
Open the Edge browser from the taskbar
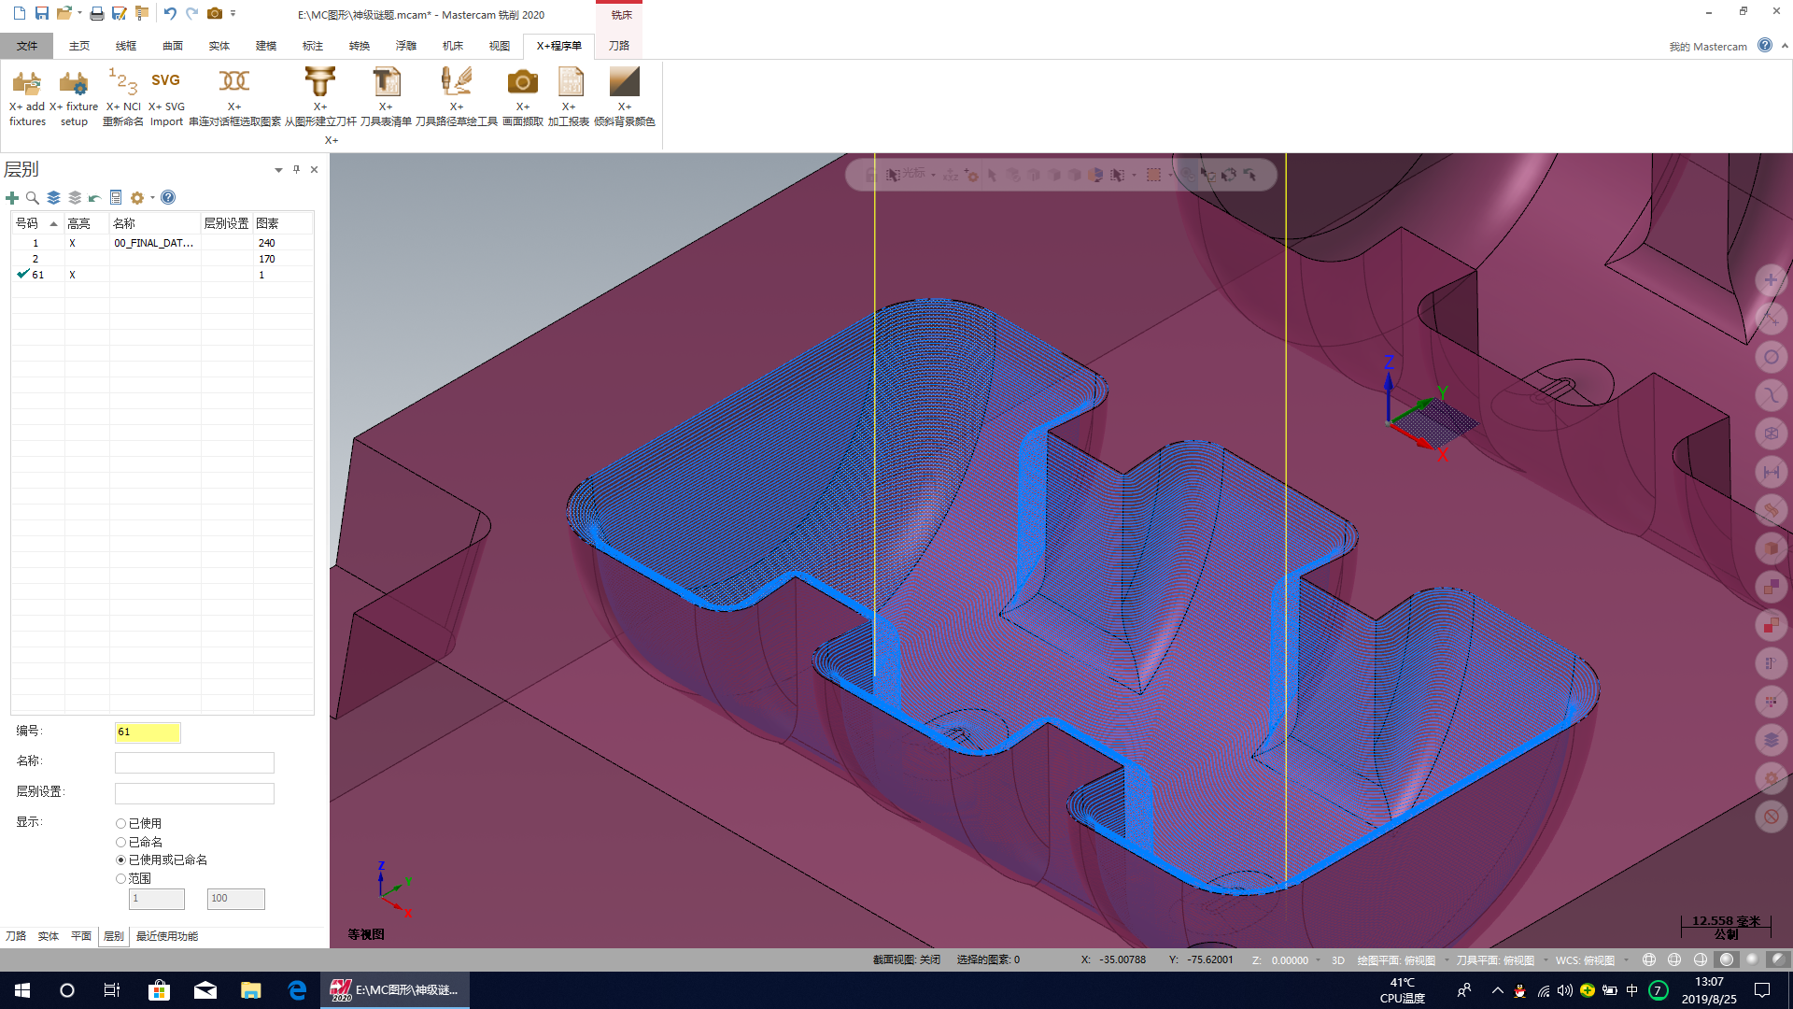pos(297,990)
